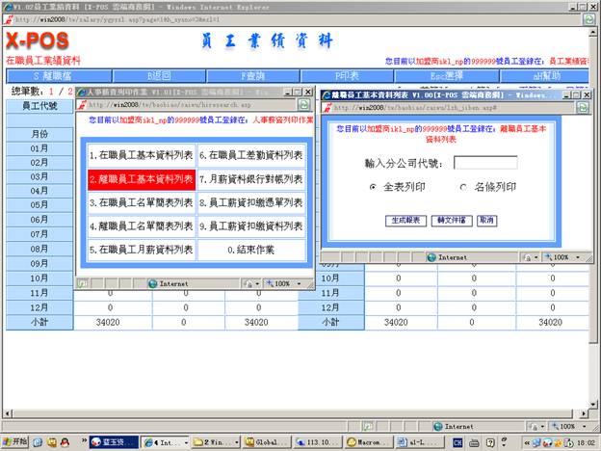Viewport: 601px width, 451px height.
Task: Click the green go icon in the personnel print menu window
Action: pyautogui.click(x=304, y=104)
